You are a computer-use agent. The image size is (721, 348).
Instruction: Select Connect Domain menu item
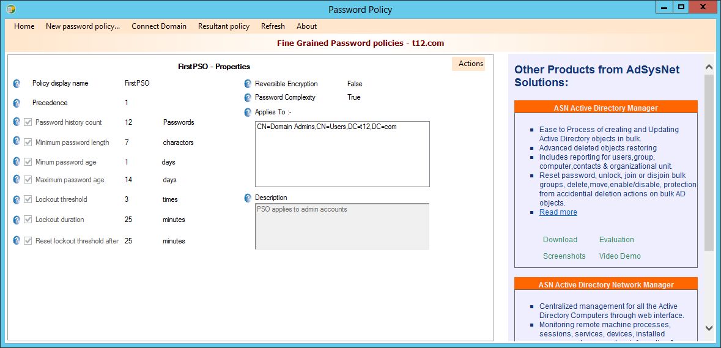[x=159, y=26]
